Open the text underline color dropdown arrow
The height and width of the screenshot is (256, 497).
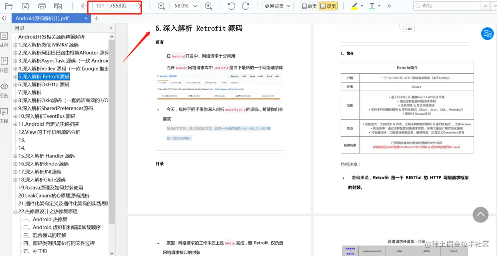tap(380, 6)
